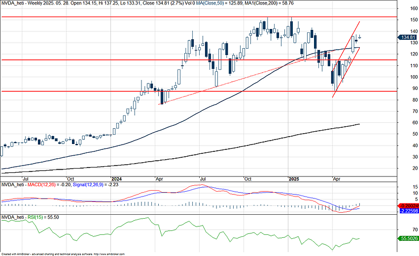Click the 80 price axis label
This screenshot has height=256, width=419.
click(415, 100)
